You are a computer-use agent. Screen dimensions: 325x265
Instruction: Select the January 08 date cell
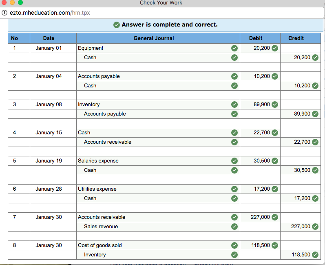pos(53,105)
